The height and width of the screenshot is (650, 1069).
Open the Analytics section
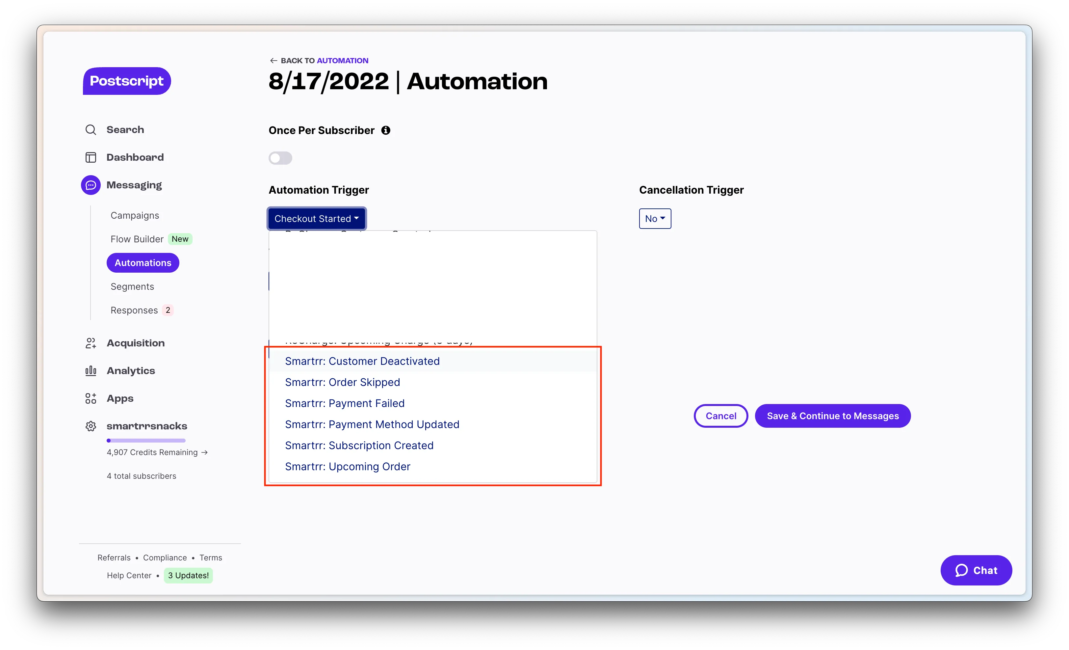tap(131, 370)
